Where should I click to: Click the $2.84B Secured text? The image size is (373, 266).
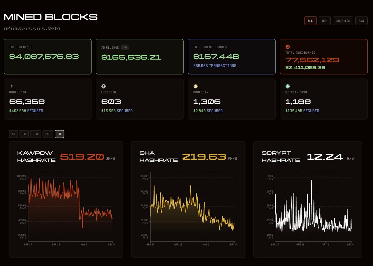point(208,111)
